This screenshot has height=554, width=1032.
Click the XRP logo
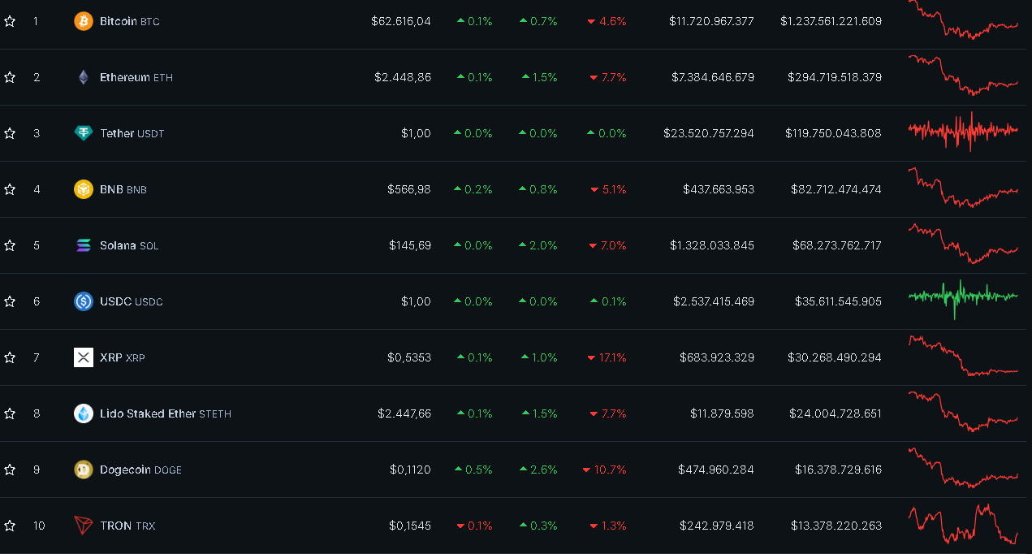tap(84, 357)
